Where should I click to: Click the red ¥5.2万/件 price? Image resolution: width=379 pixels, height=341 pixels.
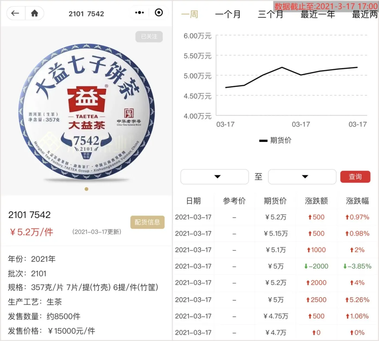31,232
